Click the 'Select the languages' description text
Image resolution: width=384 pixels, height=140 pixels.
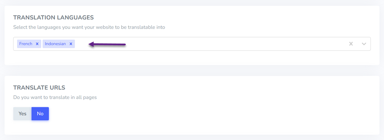point(89,27)
